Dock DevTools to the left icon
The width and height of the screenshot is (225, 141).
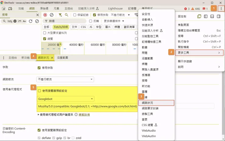click(206, 16)
